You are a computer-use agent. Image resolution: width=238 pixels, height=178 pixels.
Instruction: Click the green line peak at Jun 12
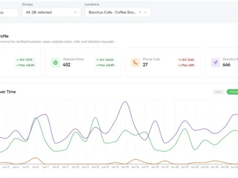[x=95, y=118]
